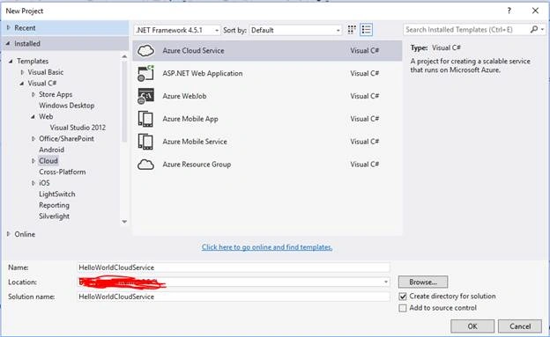
Task: Toggle Create directory for solution checkbox
Action: pos(403,297)
